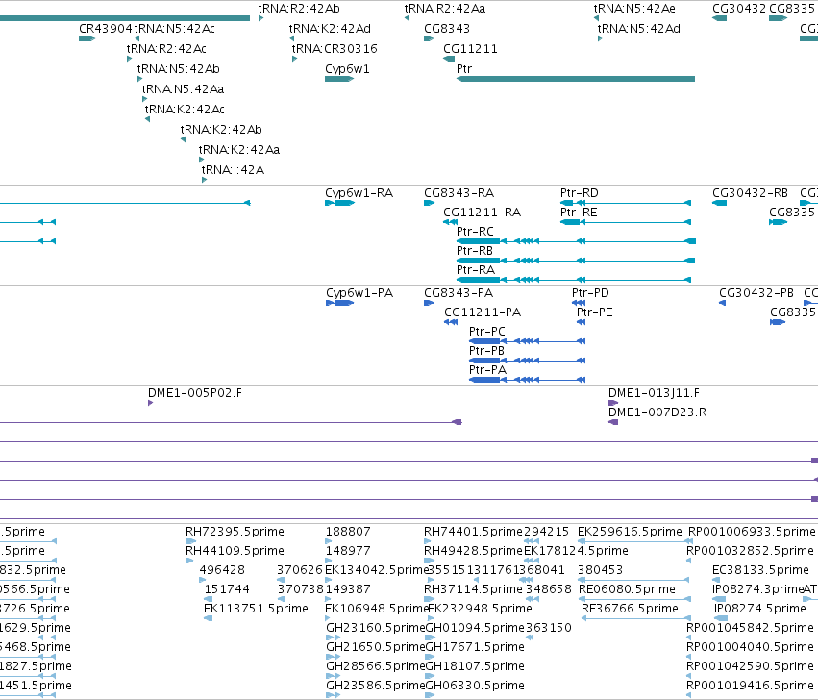Click the CG8343 gene label
This screenshot has width=818, height=700.
point(447,29)
